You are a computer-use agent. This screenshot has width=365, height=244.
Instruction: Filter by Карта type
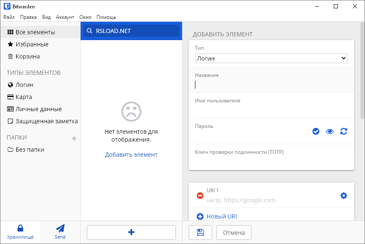click(x=41, y=97)
